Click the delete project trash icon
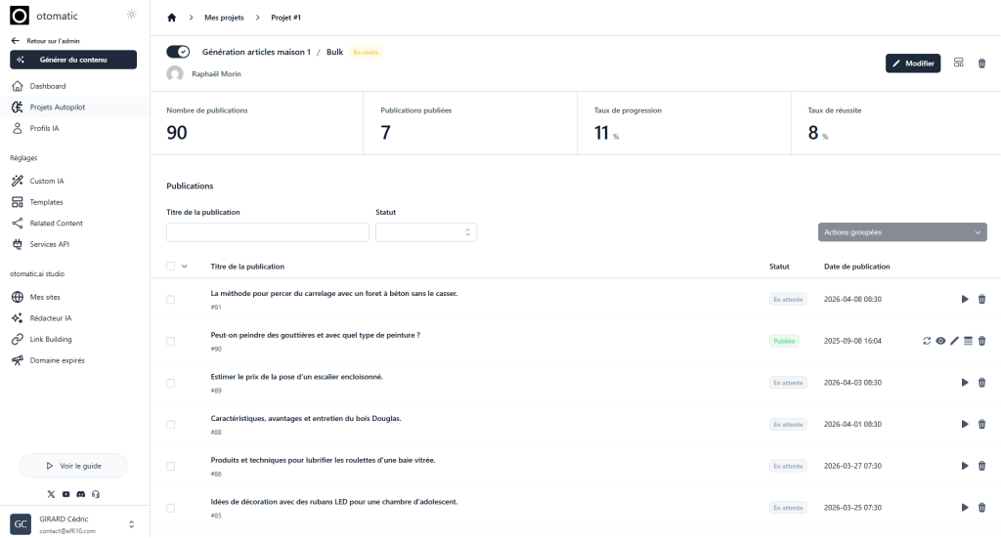This screenshot has height=538, width=1001. point(981,63)
